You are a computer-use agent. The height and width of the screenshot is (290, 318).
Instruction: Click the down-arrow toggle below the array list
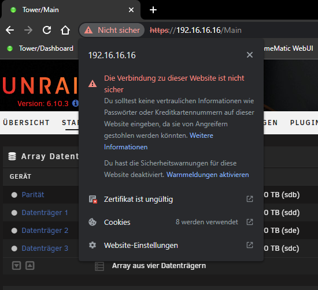click(x=16, y=266)
